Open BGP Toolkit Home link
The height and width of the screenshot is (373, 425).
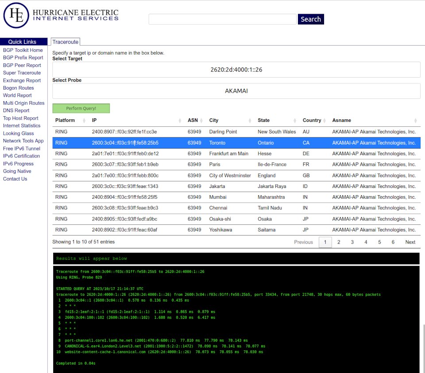(x=23, y=50)
